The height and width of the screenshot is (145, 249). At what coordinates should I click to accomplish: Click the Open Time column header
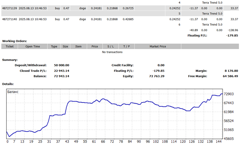pos(33,46)
